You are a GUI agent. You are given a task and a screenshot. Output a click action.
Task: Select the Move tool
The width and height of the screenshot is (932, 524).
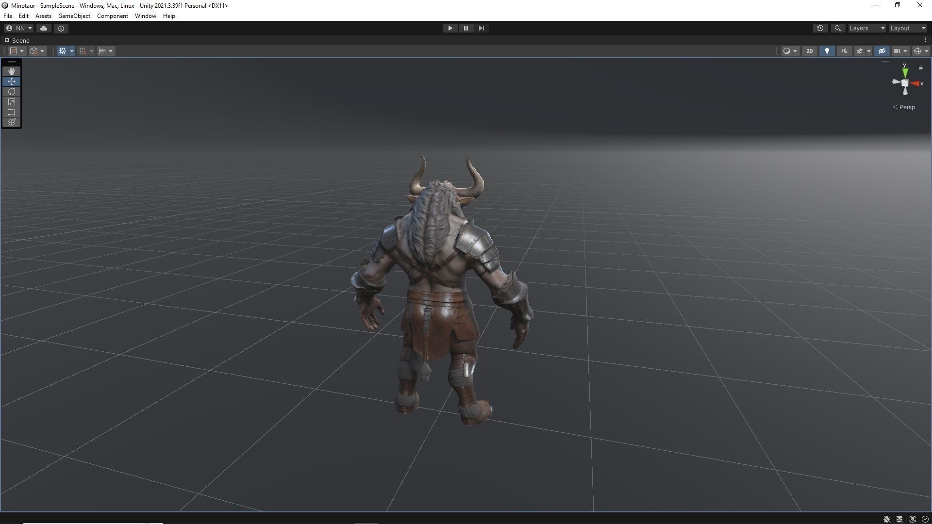coord(12,82)
